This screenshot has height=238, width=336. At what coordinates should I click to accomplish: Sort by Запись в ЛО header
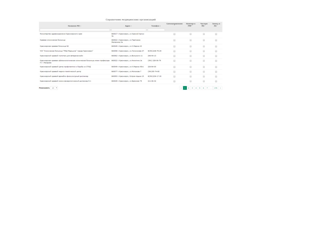pos(216,25)
